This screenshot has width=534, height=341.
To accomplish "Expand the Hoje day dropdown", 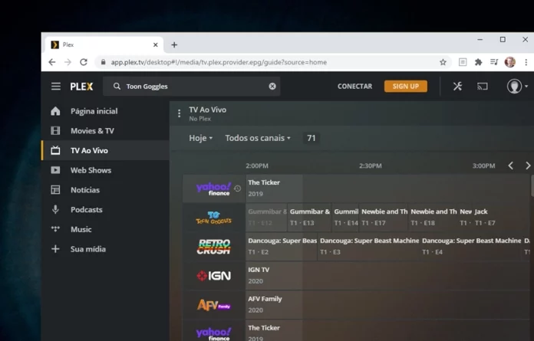I will [x=200, y=138].
